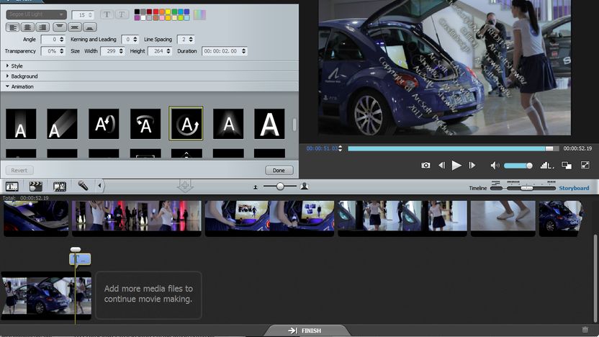Click the FINISH button
The image size is (599, 337).
pos(305,331)
